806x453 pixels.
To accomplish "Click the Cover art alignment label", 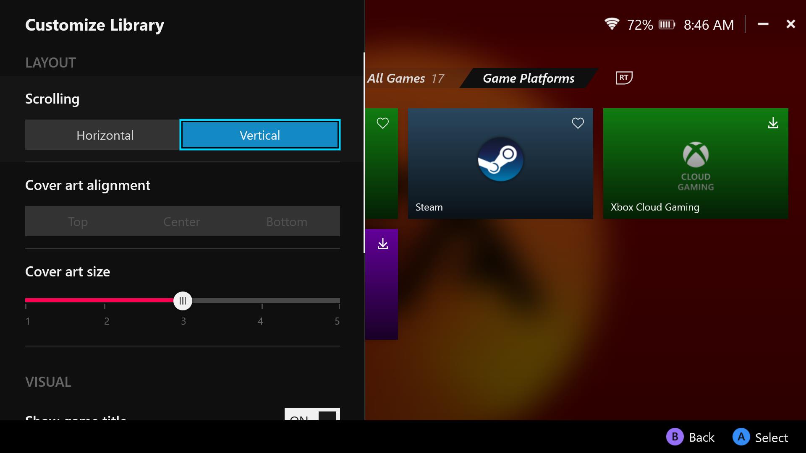I will pos(88,185).
